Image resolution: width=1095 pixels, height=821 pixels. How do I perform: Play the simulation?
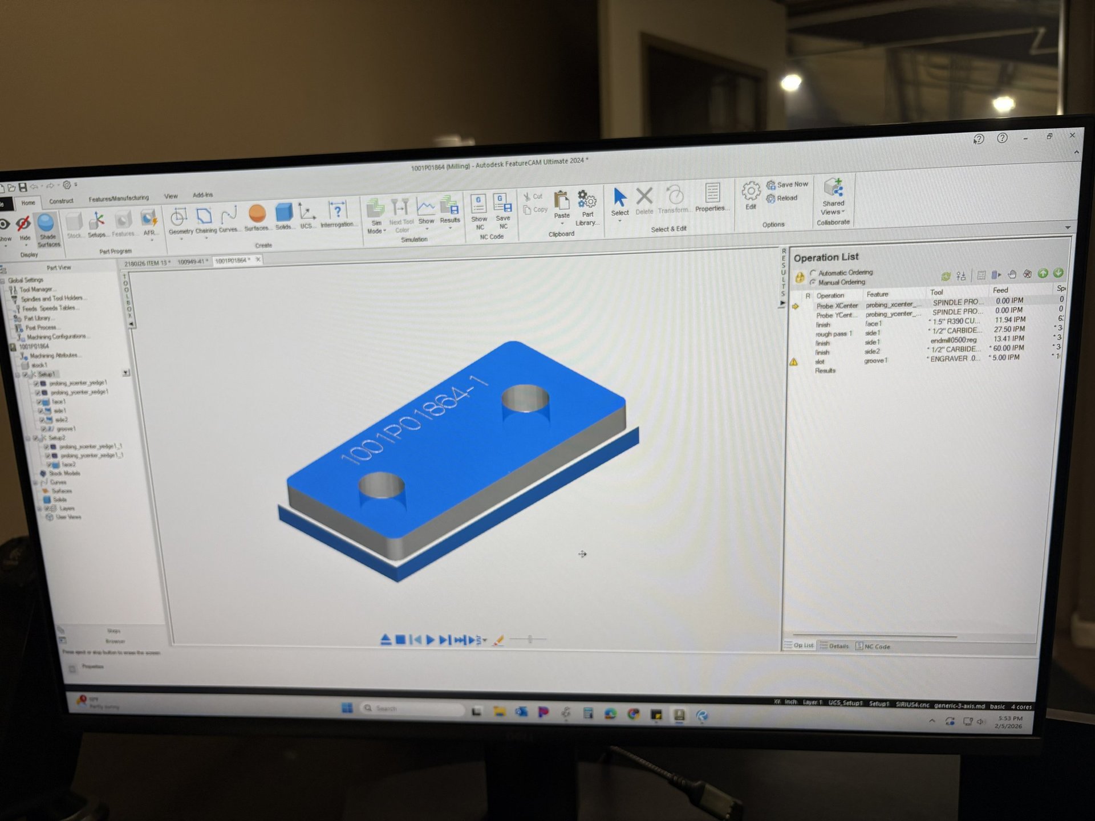tap(431, 640)
